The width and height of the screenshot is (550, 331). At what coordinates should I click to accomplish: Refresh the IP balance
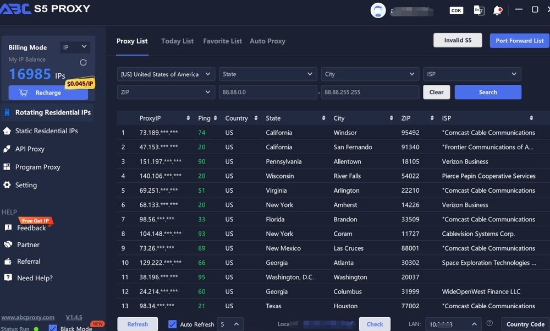(x=83, y=63)
